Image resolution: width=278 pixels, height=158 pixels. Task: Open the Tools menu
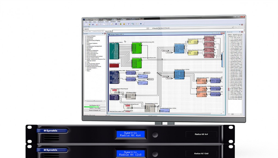pyautogui.click(x=107, y=22)
